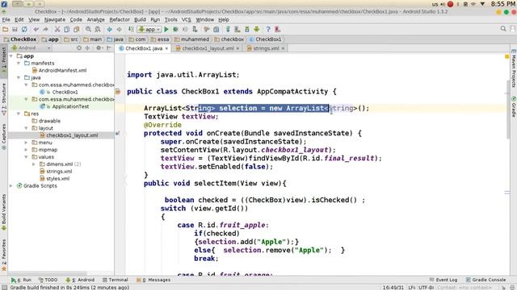The width and height of the screenshot is (517, 290).
Task: Click scroll-from-source target icon in Project panel
Action: (x=79, y=48)
